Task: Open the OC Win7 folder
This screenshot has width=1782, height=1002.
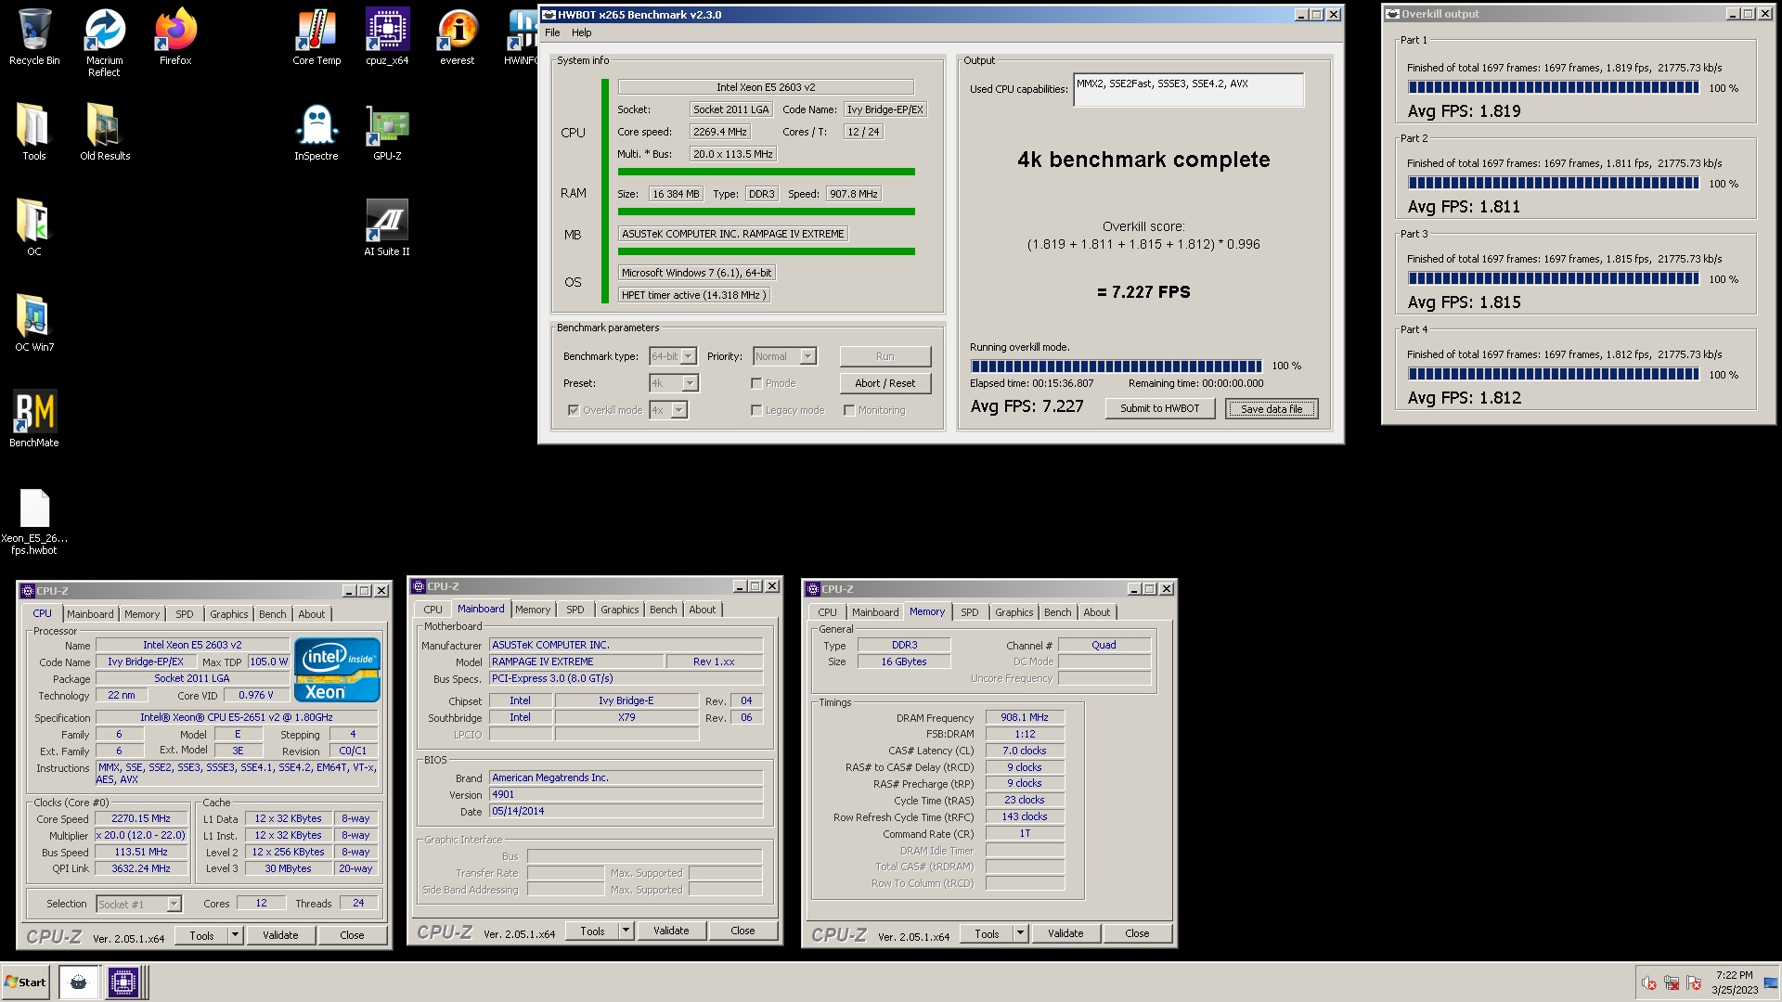Action: click(x=34, y=323)
